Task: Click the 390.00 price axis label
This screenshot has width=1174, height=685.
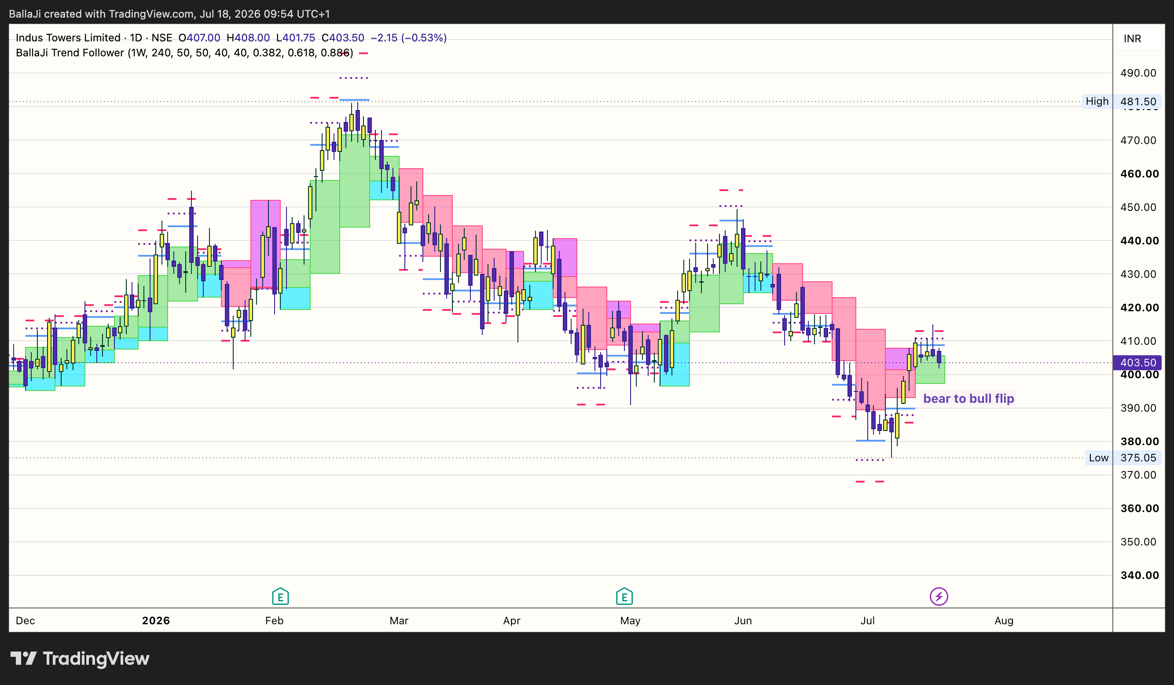Action: click(1138, 408)
